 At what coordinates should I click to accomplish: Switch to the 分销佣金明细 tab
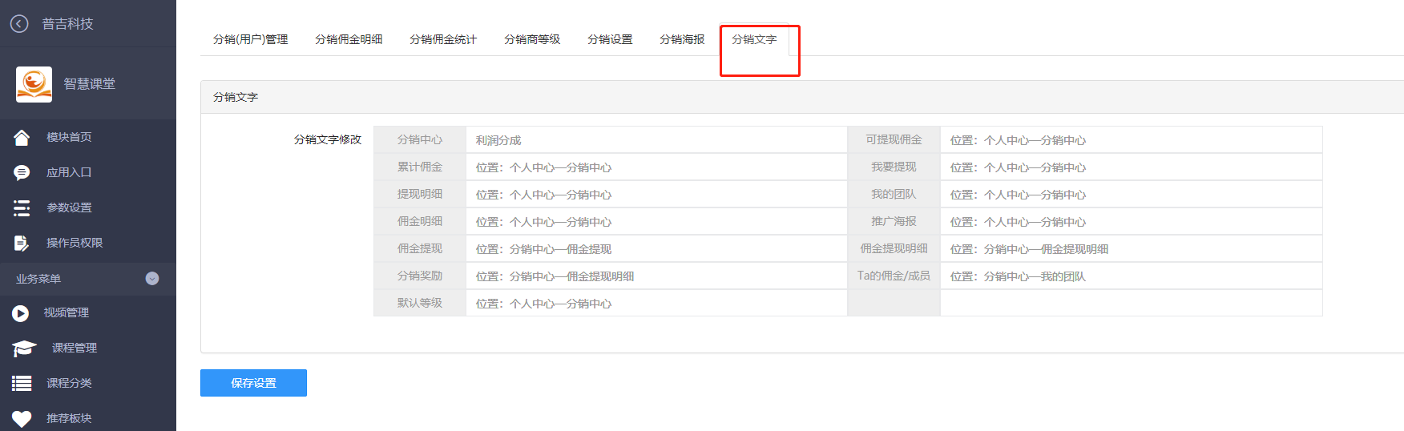pyautogui.click(x=349, y=39)
